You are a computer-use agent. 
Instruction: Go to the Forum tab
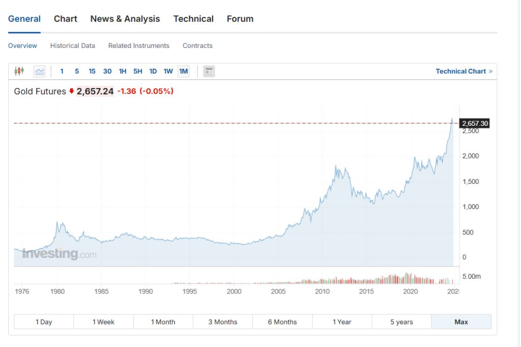coord(240,19)
